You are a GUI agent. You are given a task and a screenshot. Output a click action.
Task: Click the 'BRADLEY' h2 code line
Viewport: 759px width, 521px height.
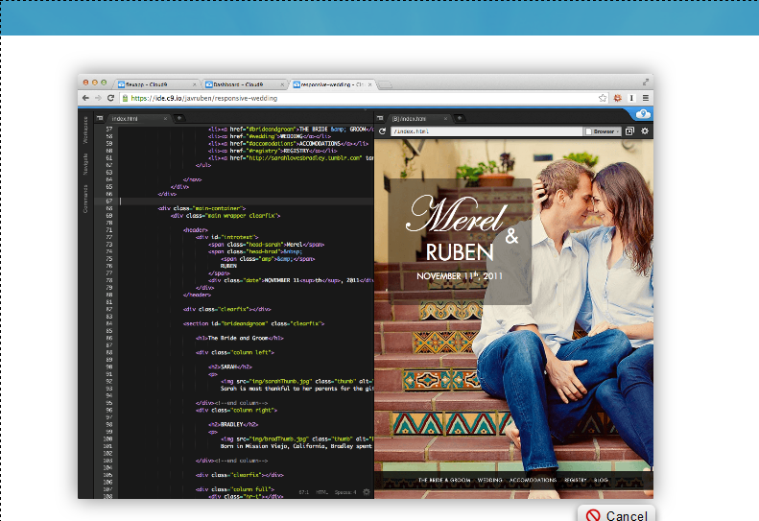click(233, 425)
